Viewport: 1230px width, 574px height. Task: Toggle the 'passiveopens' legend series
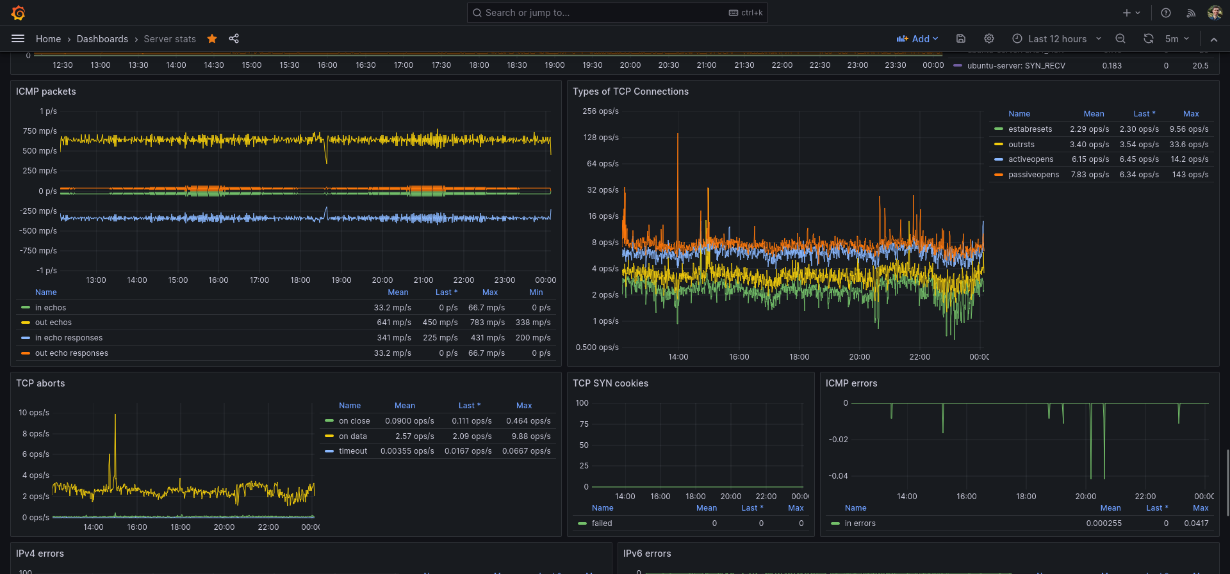pyautogui.click(x=1033, y=175)
